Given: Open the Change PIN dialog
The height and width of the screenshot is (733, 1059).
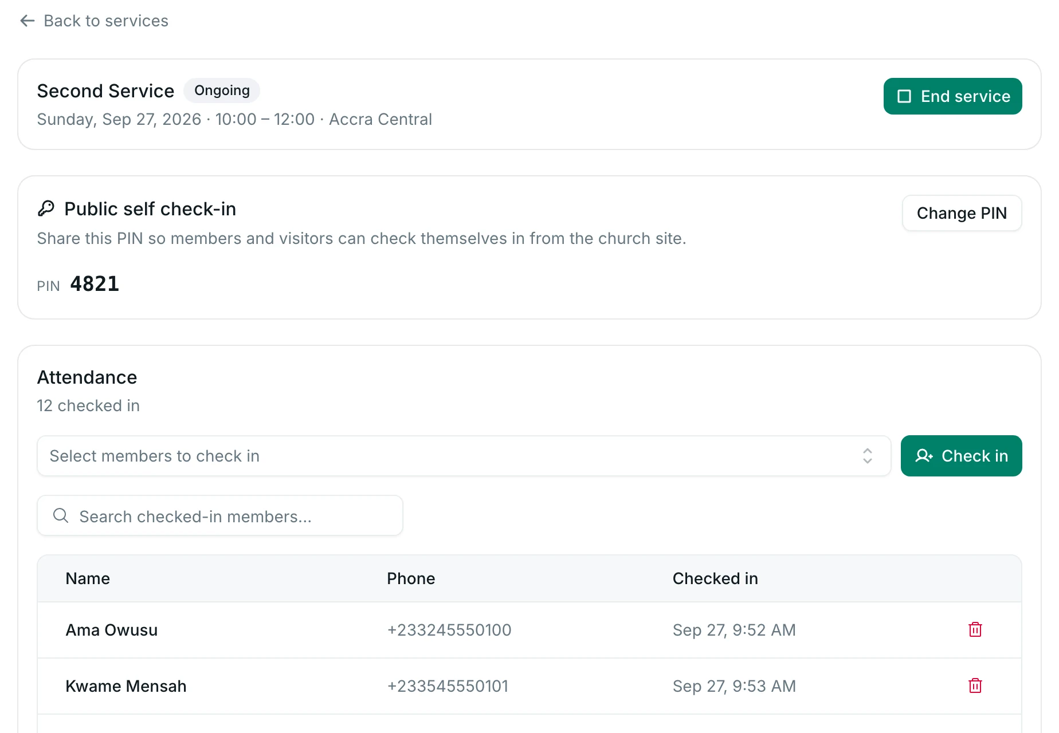Looking at the screenshot, I should [962, 213].
